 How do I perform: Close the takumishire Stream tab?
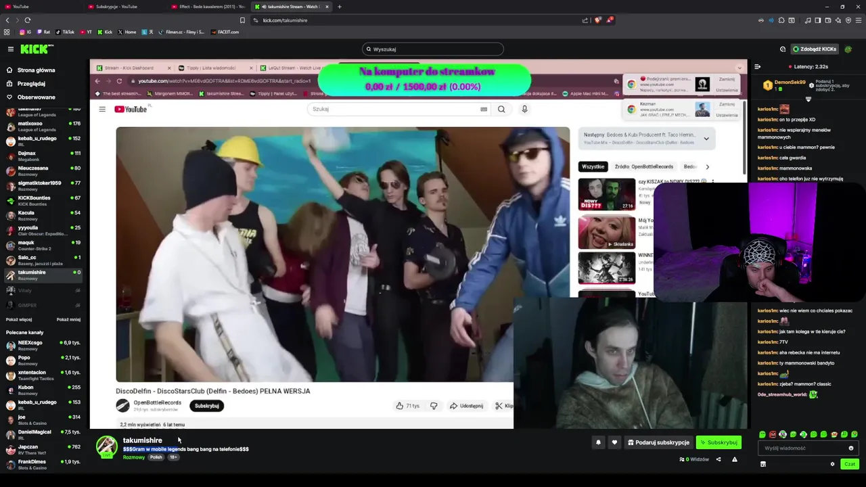pos(327,7)
